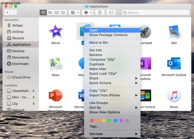Screen dimensions: 194x139
Task: Open the iMovie app icon
Action: 56,32
